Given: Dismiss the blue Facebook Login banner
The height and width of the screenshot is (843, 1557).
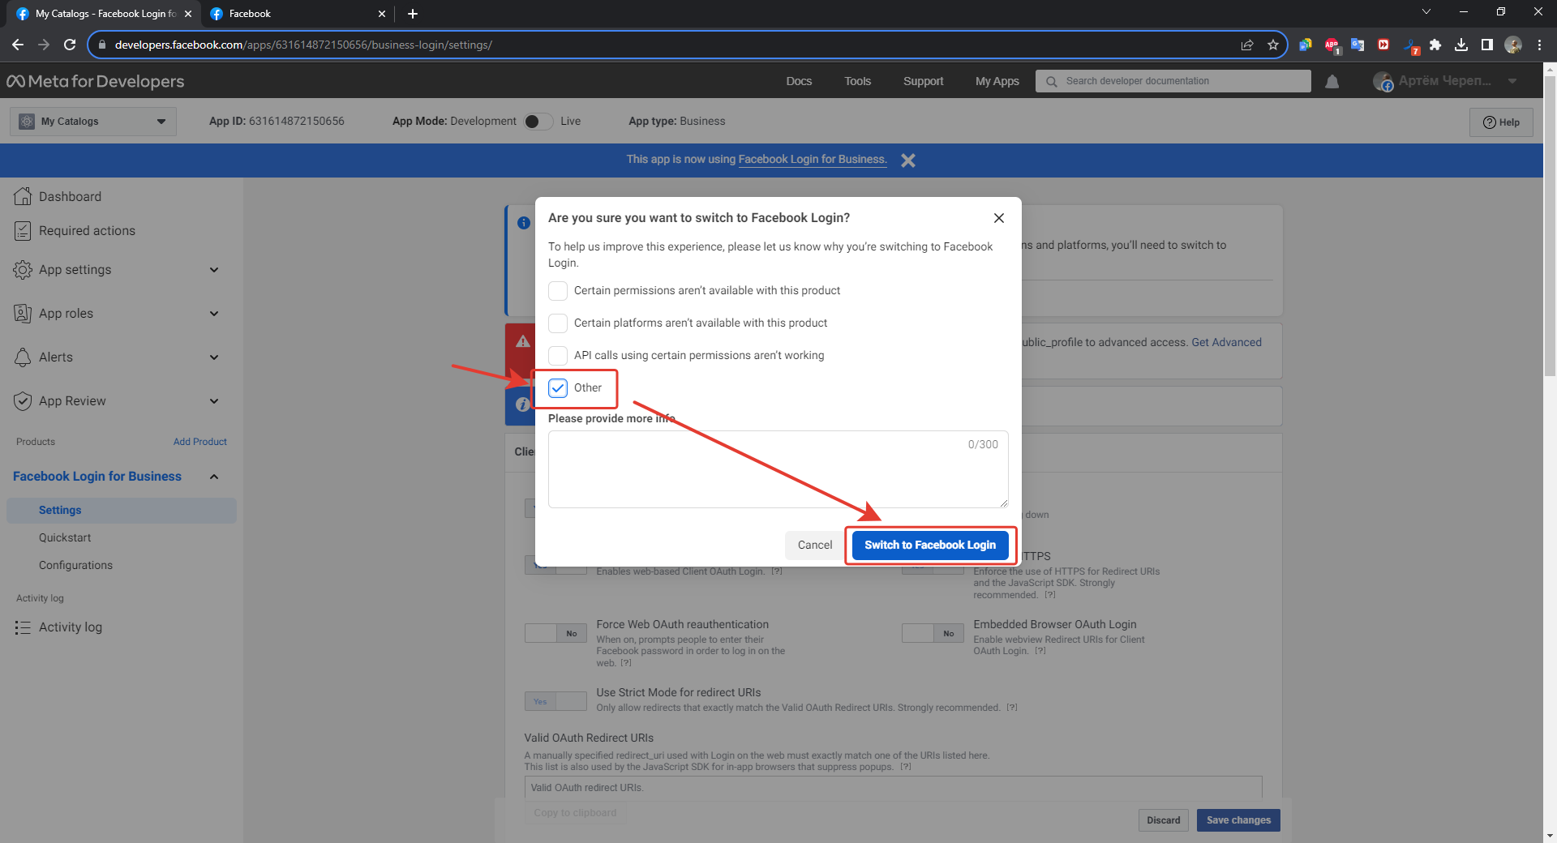Looking at the screenshot, I should coord(908,160).
